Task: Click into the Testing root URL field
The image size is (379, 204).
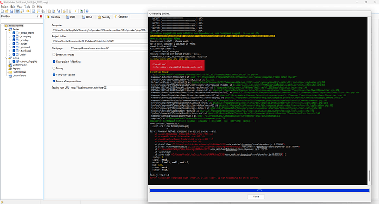Action: (109, 87)
